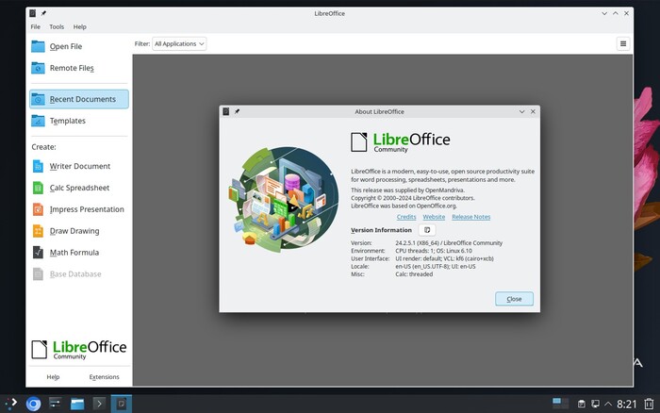Open the terminal from taskbar
The height and width of the screenshot is (413, 660).
99,404
